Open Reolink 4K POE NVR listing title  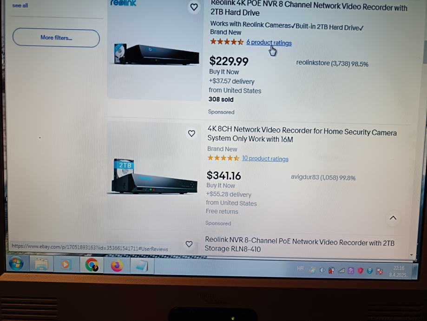tap(309, 8)
